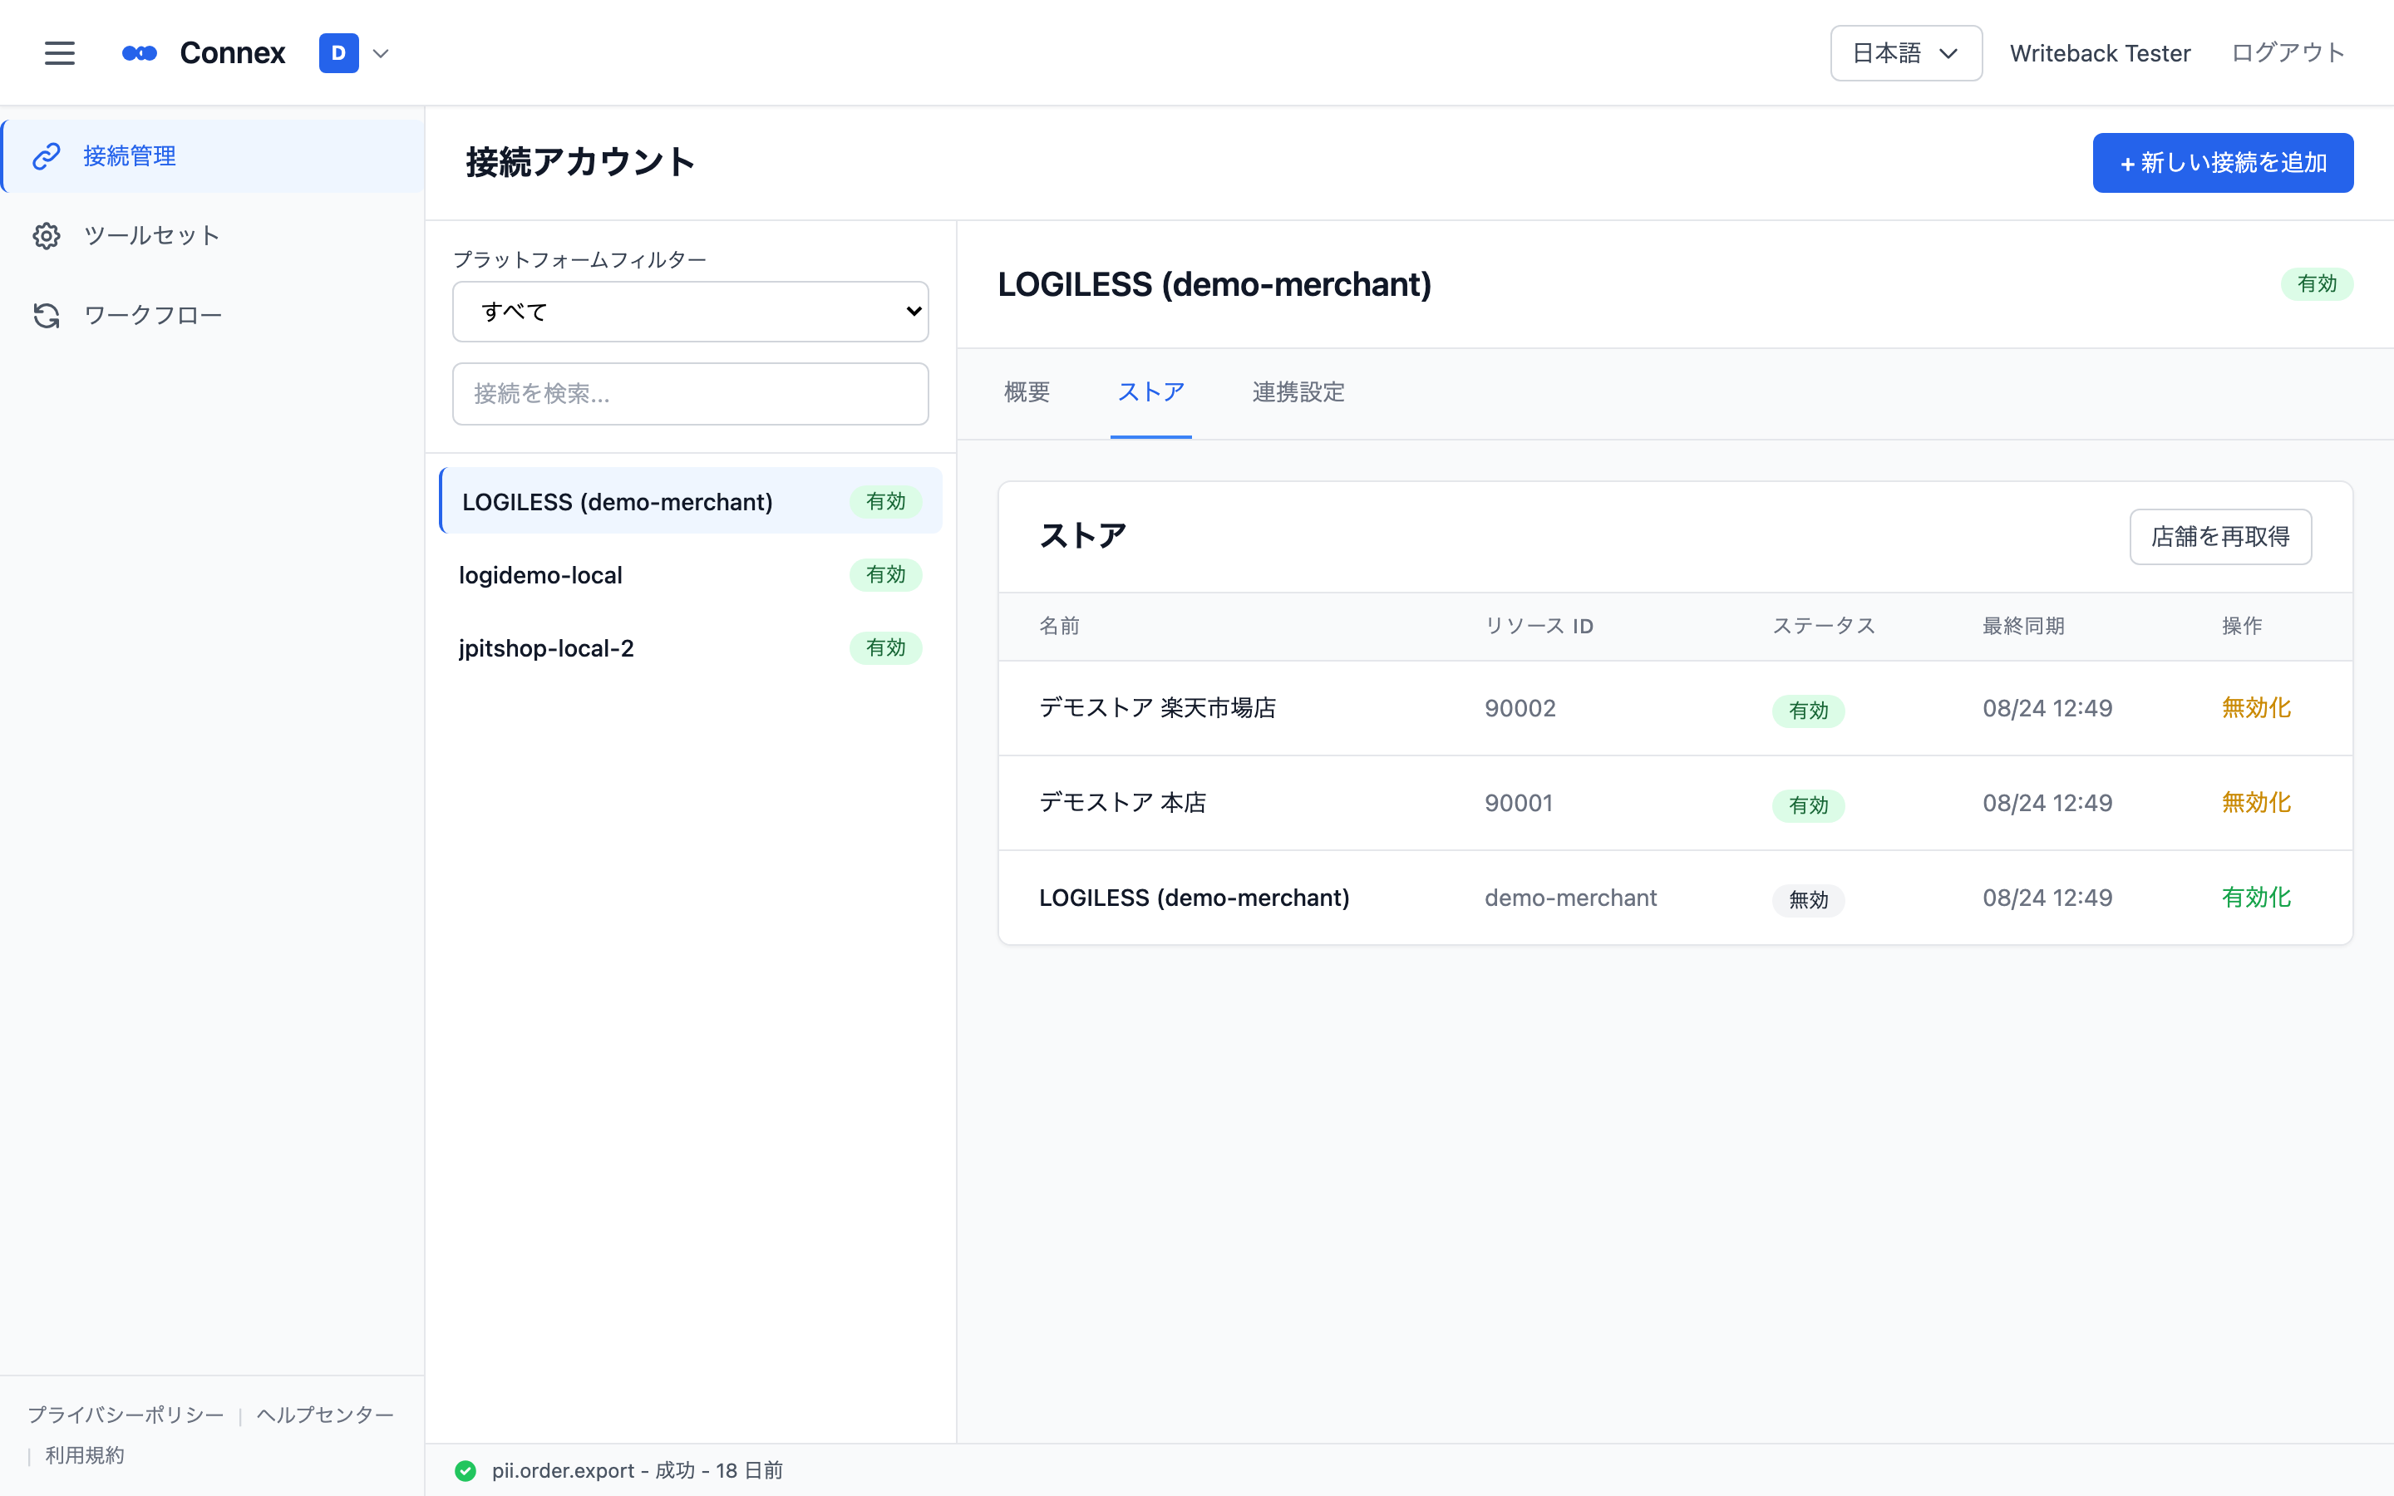Open the プライバシーポリシー link
The width and height of the screenshot is (2394, 1496).
coord(126,1415)
